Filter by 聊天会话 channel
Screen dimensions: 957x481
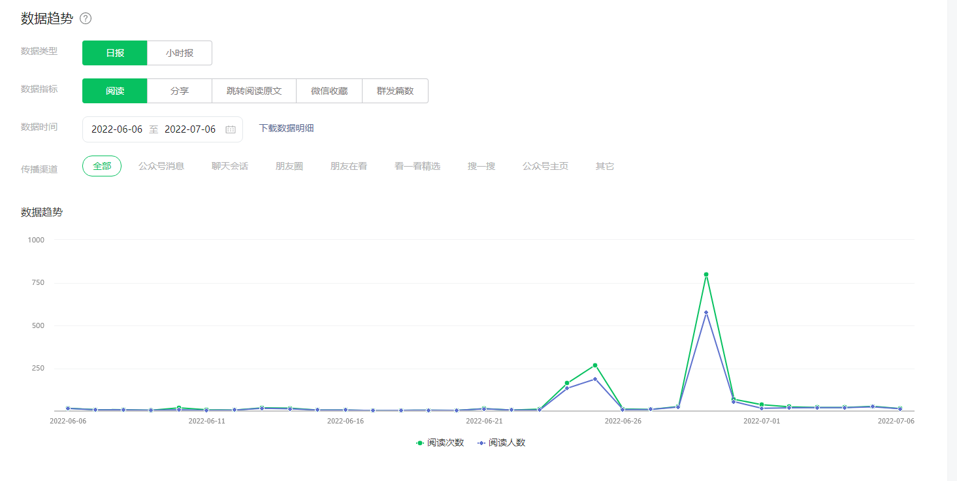230,166
